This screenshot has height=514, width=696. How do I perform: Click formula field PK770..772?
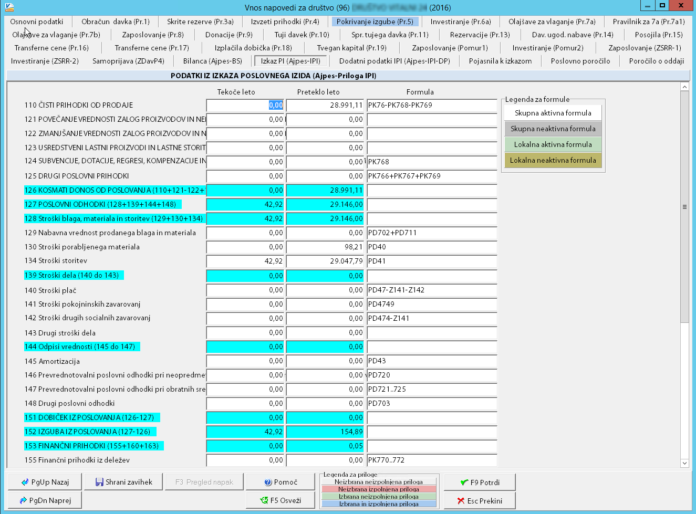(x=432, y=460)
